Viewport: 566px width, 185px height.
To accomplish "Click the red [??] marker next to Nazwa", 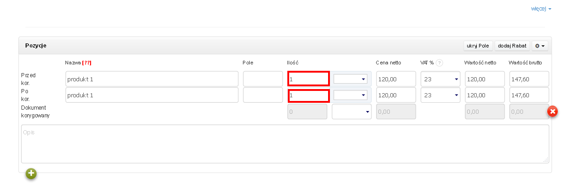I will [x=90, y=63].
